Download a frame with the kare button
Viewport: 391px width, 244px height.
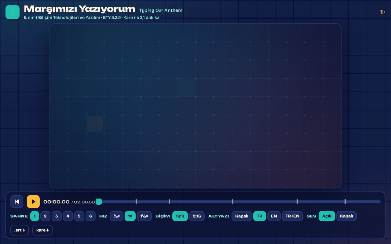pos(42,230)
